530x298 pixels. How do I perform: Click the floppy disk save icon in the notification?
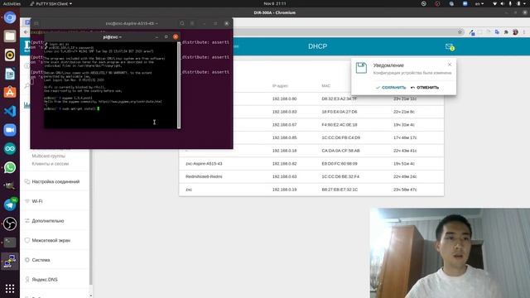[361, 68]
